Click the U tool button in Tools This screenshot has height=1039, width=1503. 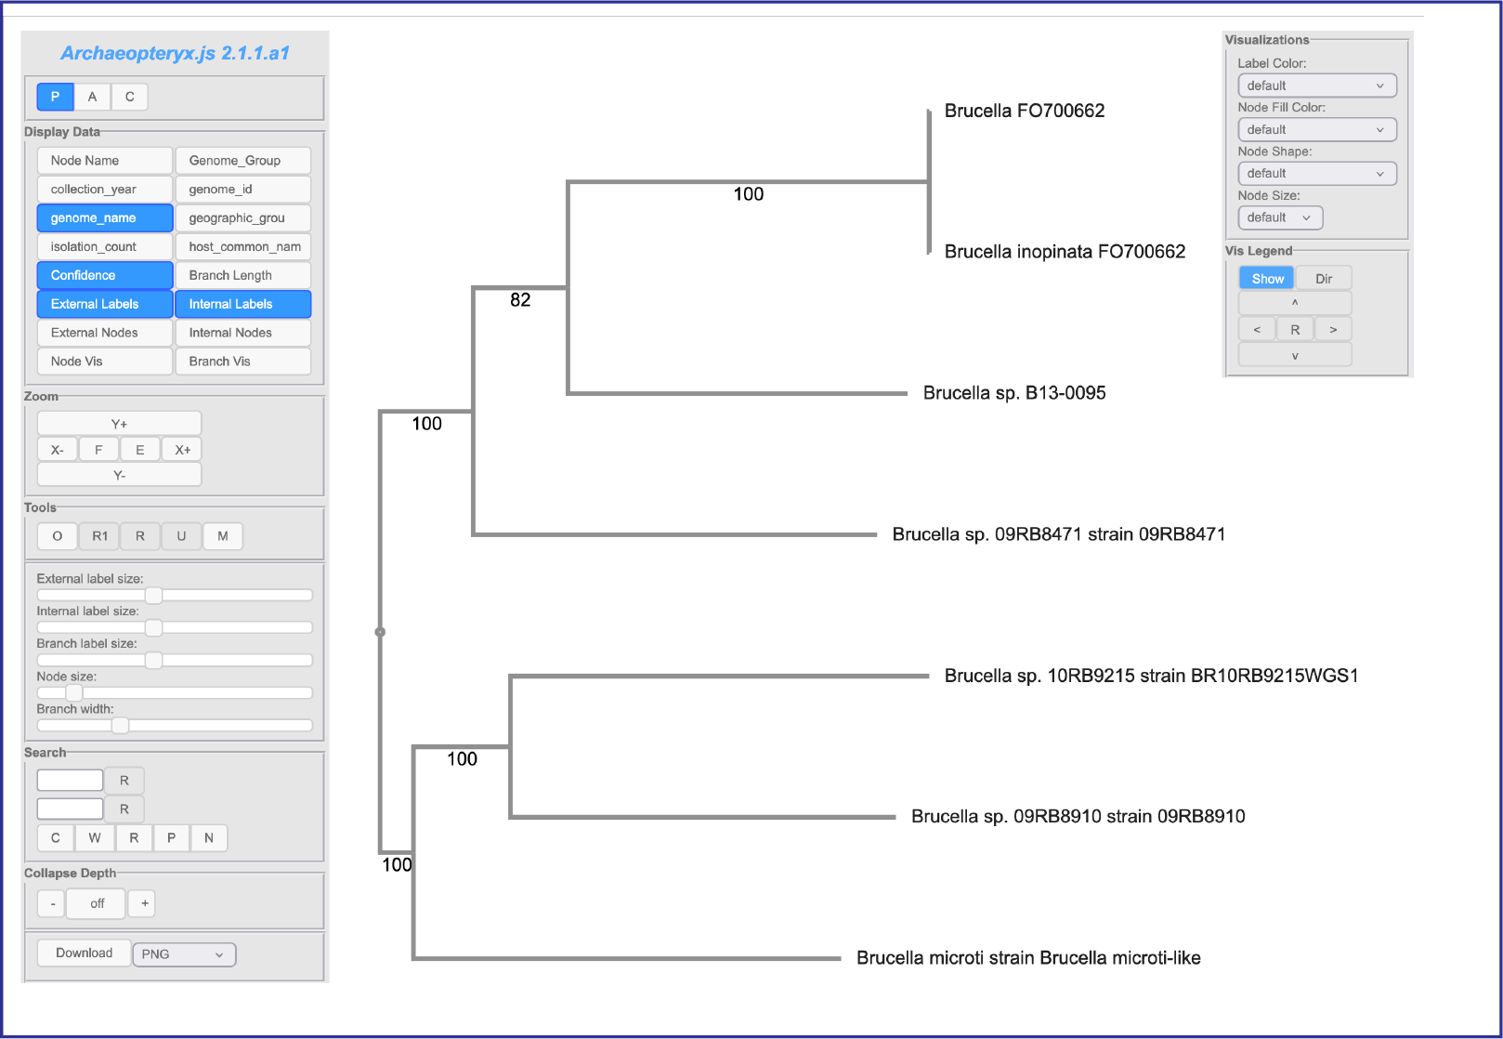click(x=181, y=536)
